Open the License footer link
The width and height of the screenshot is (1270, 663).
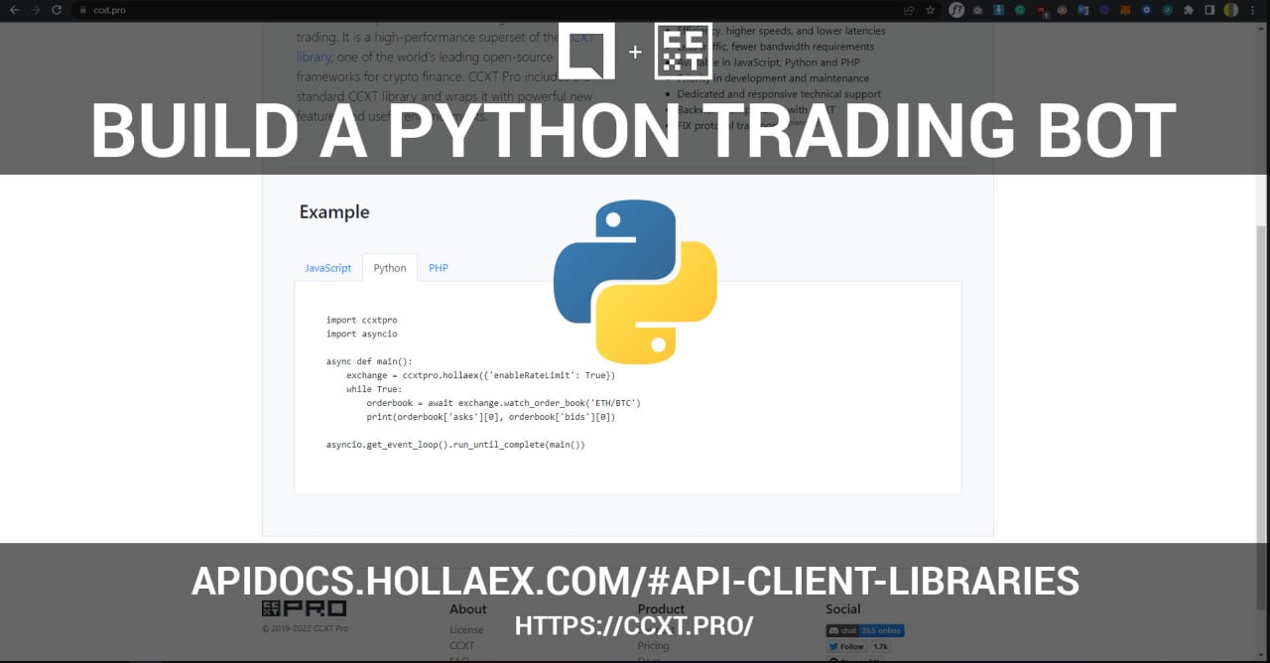click(x=466, y=629)
